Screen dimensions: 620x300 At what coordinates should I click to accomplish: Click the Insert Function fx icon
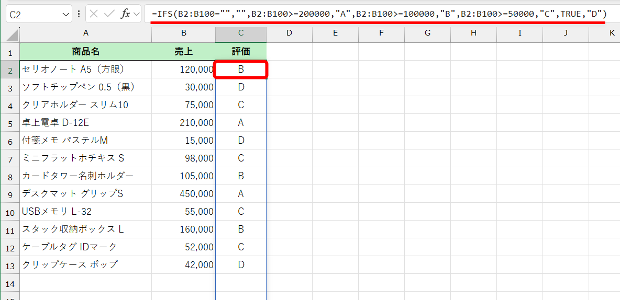(x=125, y=14)
